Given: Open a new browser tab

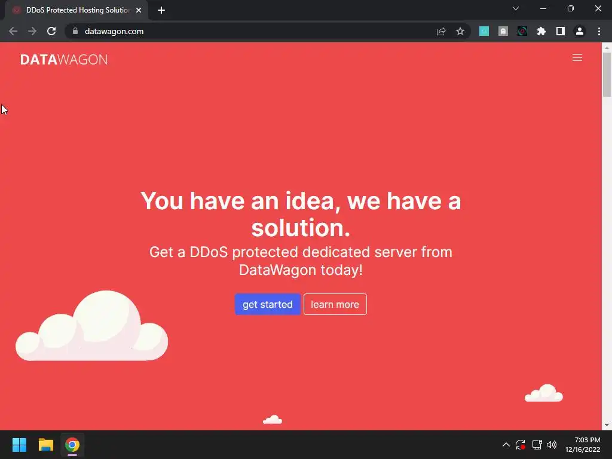Looking at the screenshot, I should (161, 10).
